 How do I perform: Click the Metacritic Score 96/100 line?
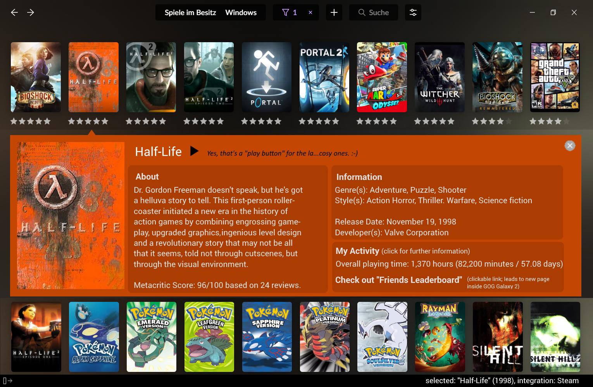click(217, 285)
